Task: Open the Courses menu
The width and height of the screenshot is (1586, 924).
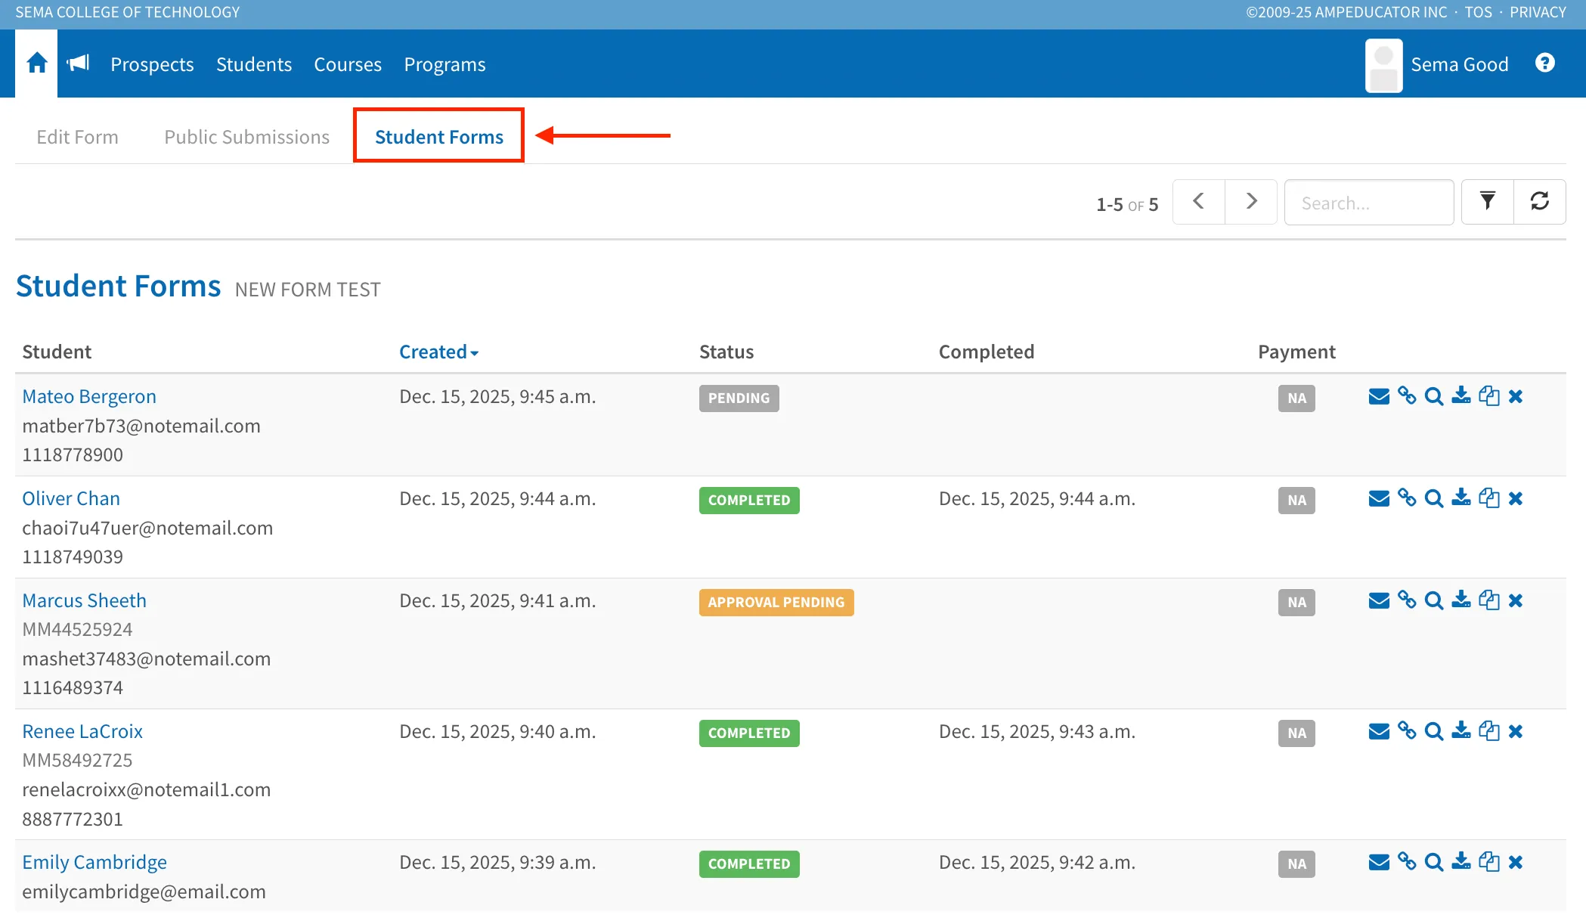Action: [348, 64]
